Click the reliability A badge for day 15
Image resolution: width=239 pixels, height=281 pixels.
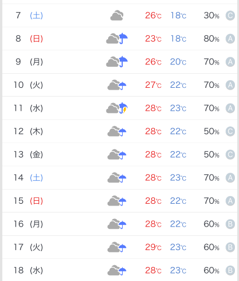[x=230, y=201]
